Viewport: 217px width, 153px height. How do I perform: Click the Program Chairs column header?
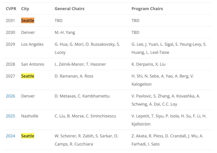147,9
